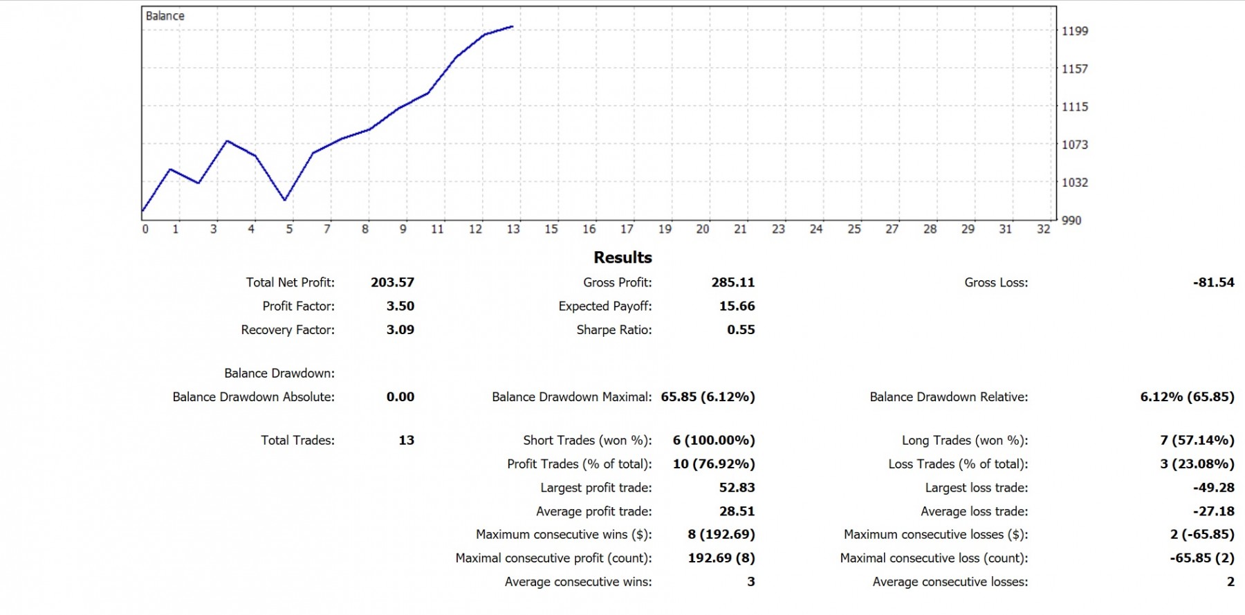Select Largest loss trade value -49.28

tap(1213, 488)
